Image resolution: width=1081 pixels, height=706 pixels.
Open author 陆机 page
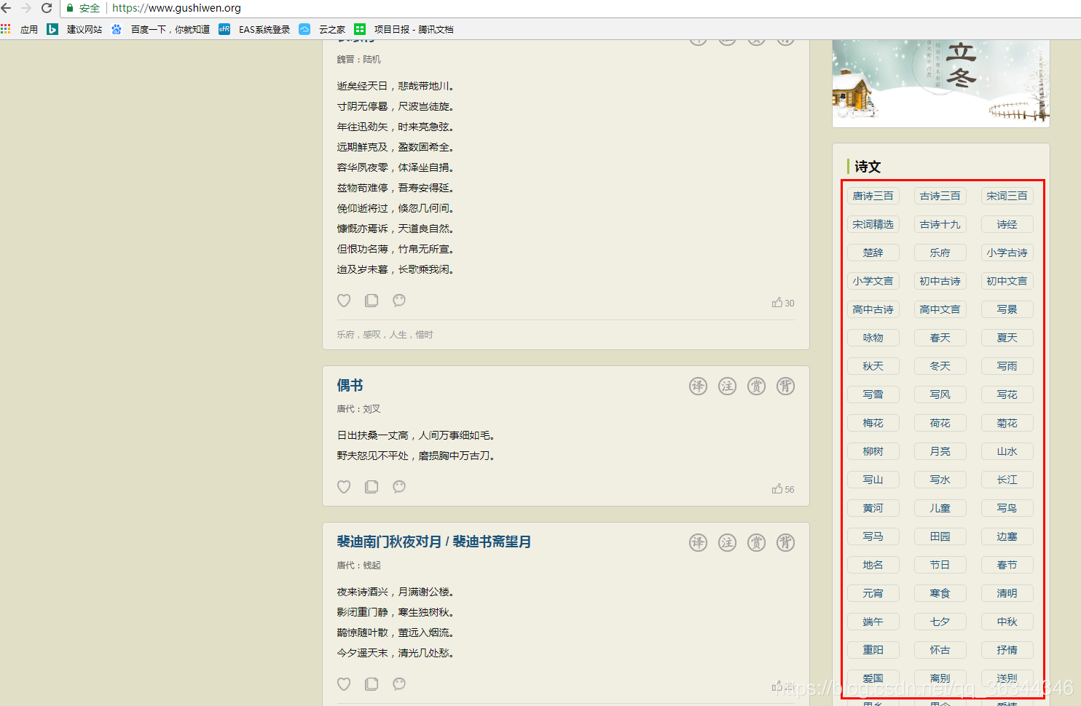(372, 60)
